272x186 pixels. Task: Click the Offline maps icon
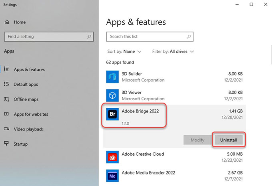point(6,99)
